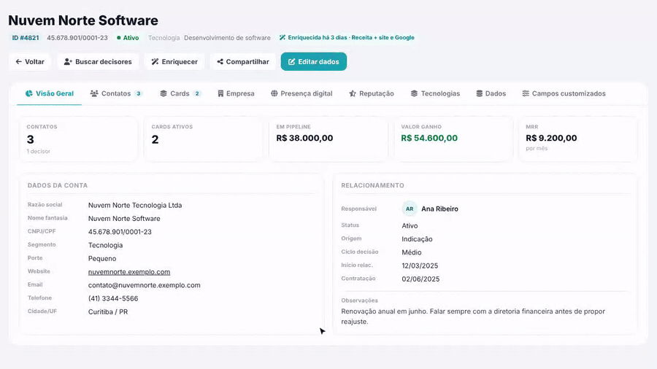The image size is (657, 369).
Task: Click the Compartilhar button
Action: click(243, 61)
